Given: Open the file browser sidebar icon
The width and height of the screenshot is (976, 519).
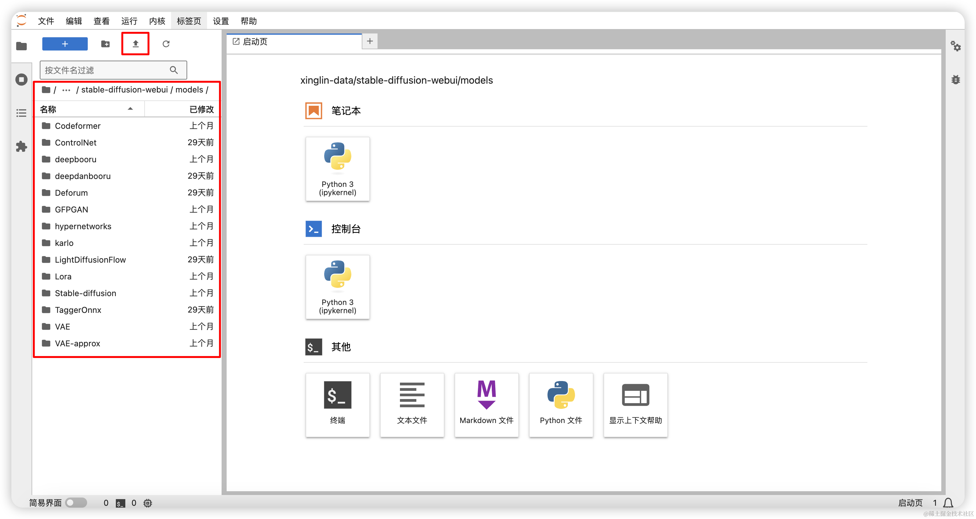Looking at the screenshot, I should tap(21, 46).
